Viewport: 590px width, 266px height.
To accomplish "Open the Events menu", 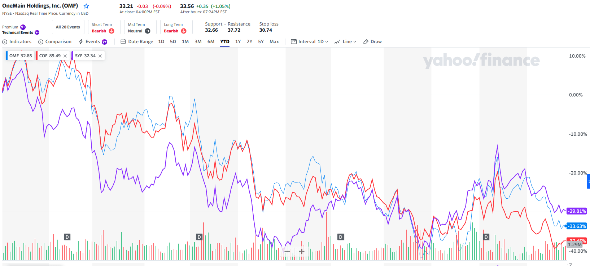I will (93, 42).
